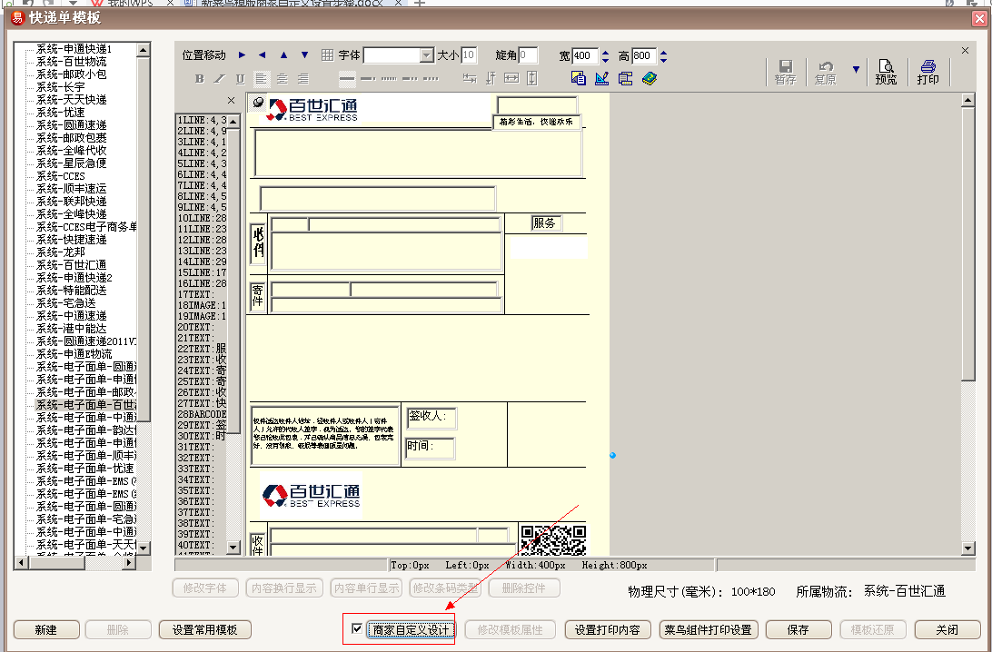The height and width of the screenshot is (652, 992).
Task: Click the ruler and pencil design icon
Action: 601,78
